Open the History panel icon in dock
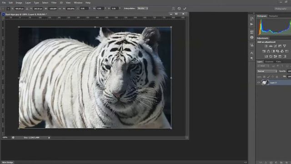 (252, 19)
